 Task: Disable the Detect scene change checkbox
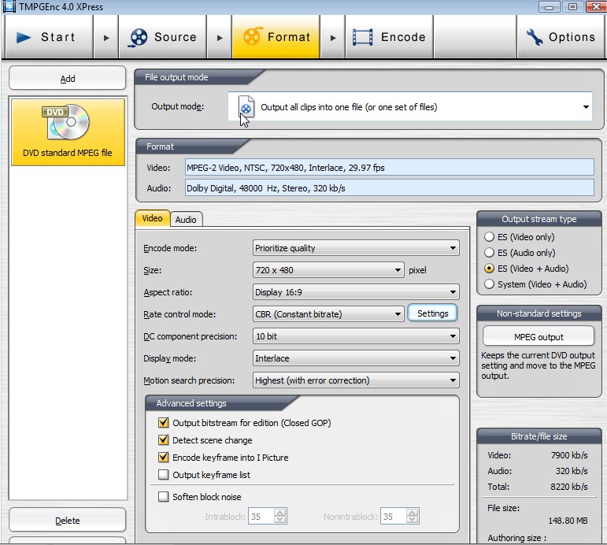point(164,440)
